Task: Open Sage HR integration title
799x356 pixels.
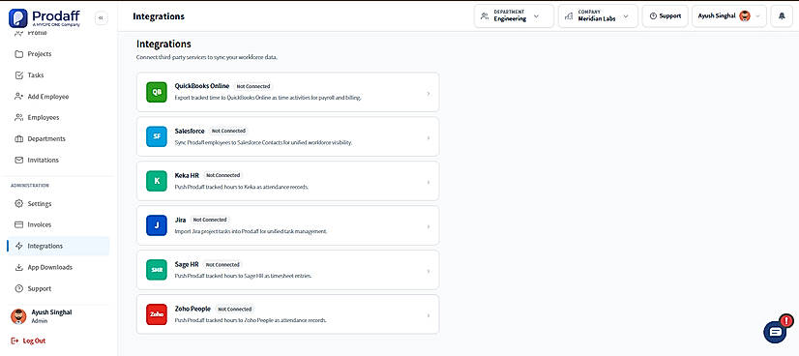Action: click(x=187, y=264)
